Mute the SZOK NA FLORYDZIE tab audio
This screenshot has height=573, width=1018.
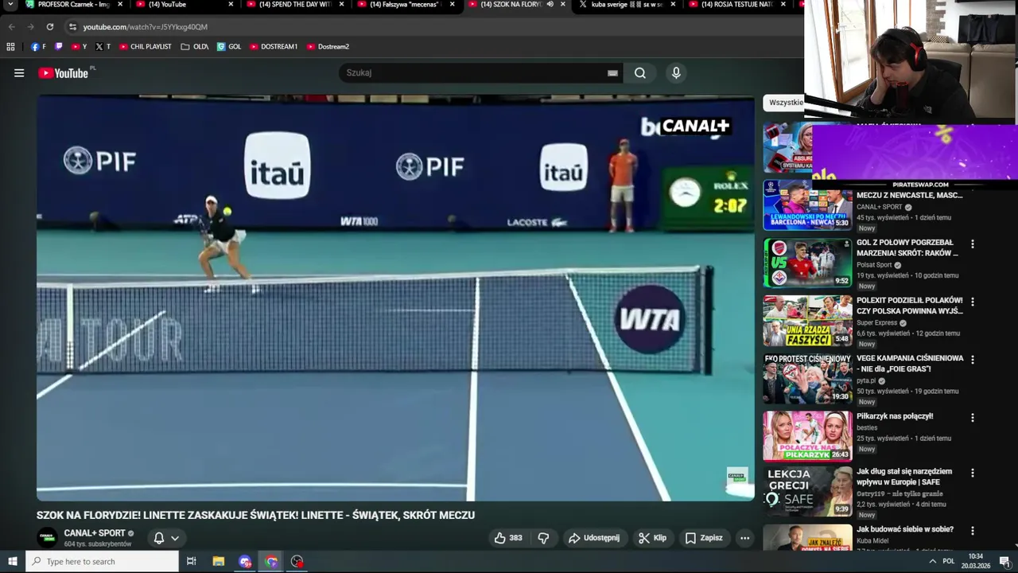coord(550,4)
